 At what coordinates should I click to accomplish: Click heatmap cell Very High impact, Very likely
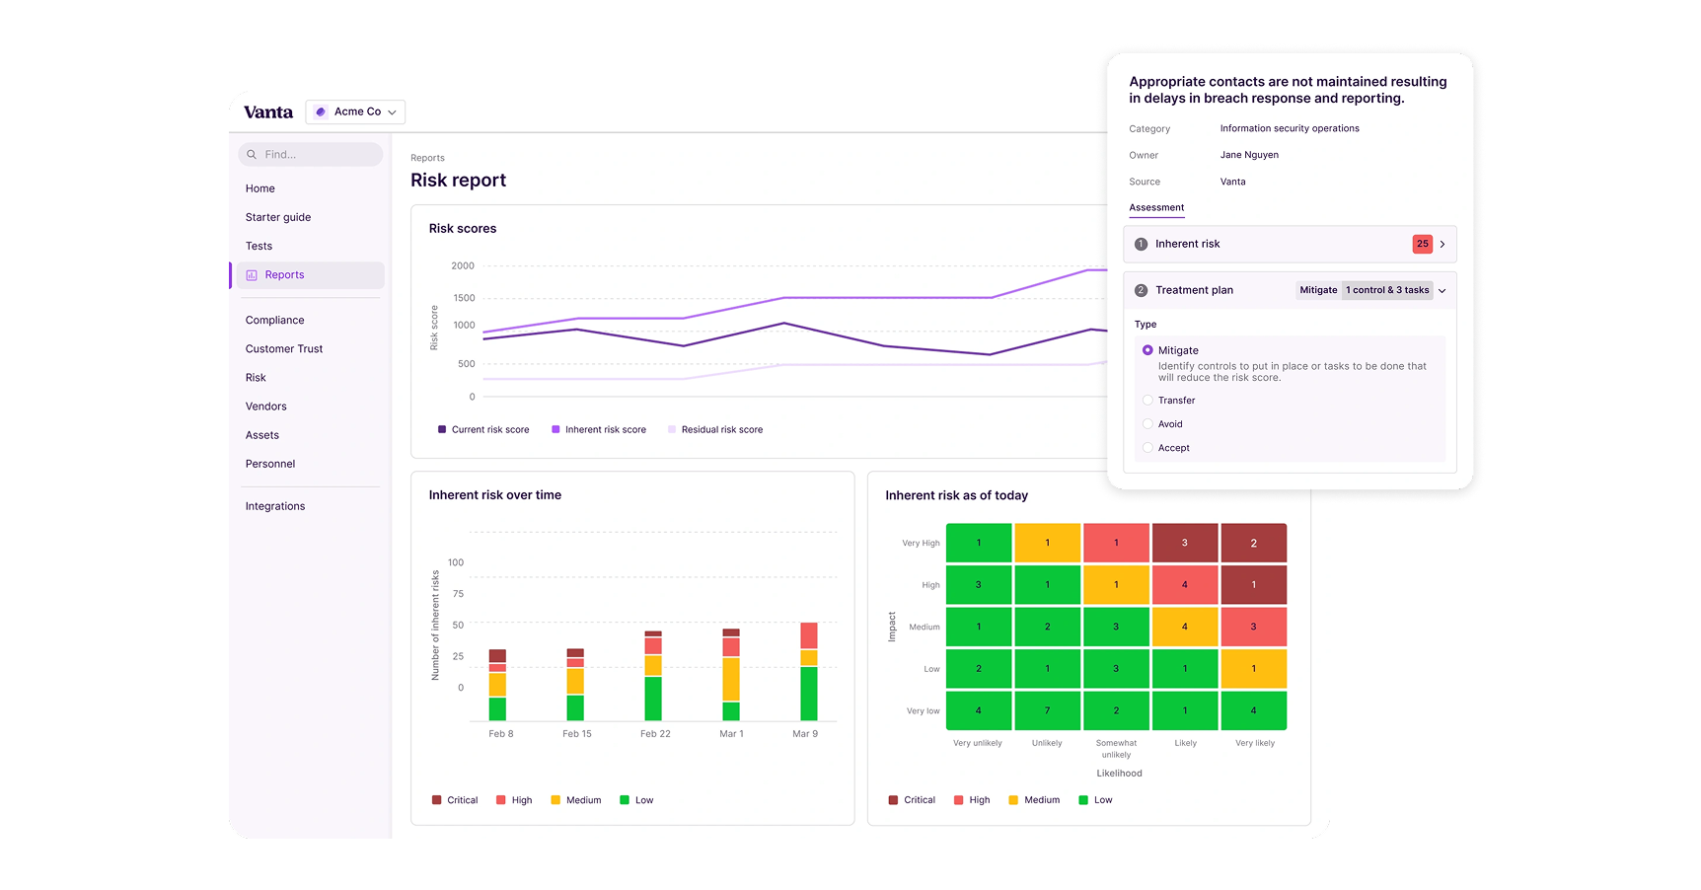(1254, 543)
